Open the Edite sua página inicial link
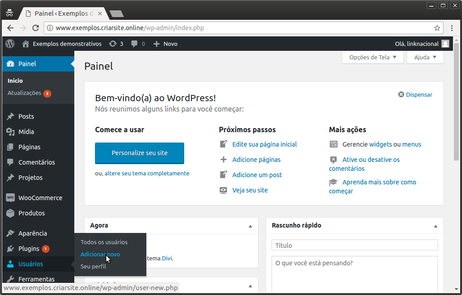Image resolution: width=462 pixels, height=295 pixels. 264,144
